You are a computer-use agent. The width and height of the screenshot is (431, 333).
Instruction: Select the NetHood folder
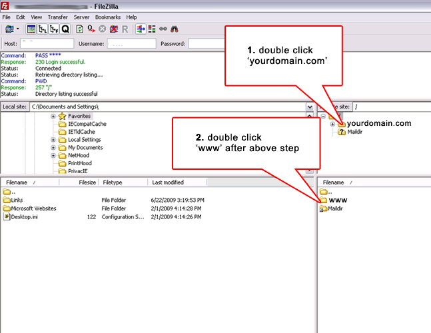coord(79,155)
